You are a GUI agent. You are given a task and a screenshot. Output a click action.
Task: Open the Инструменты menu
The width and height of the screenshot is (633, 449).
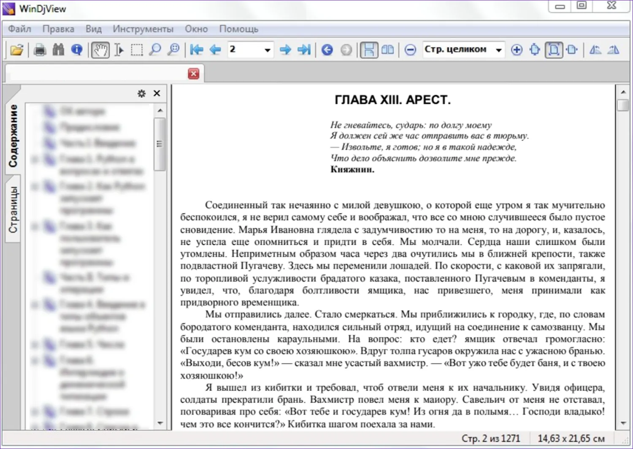(x=143, y=29)
